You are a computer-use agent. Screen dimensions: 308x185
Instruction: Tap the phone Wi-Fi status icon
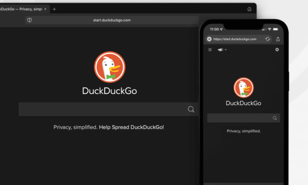click(270, 29)
